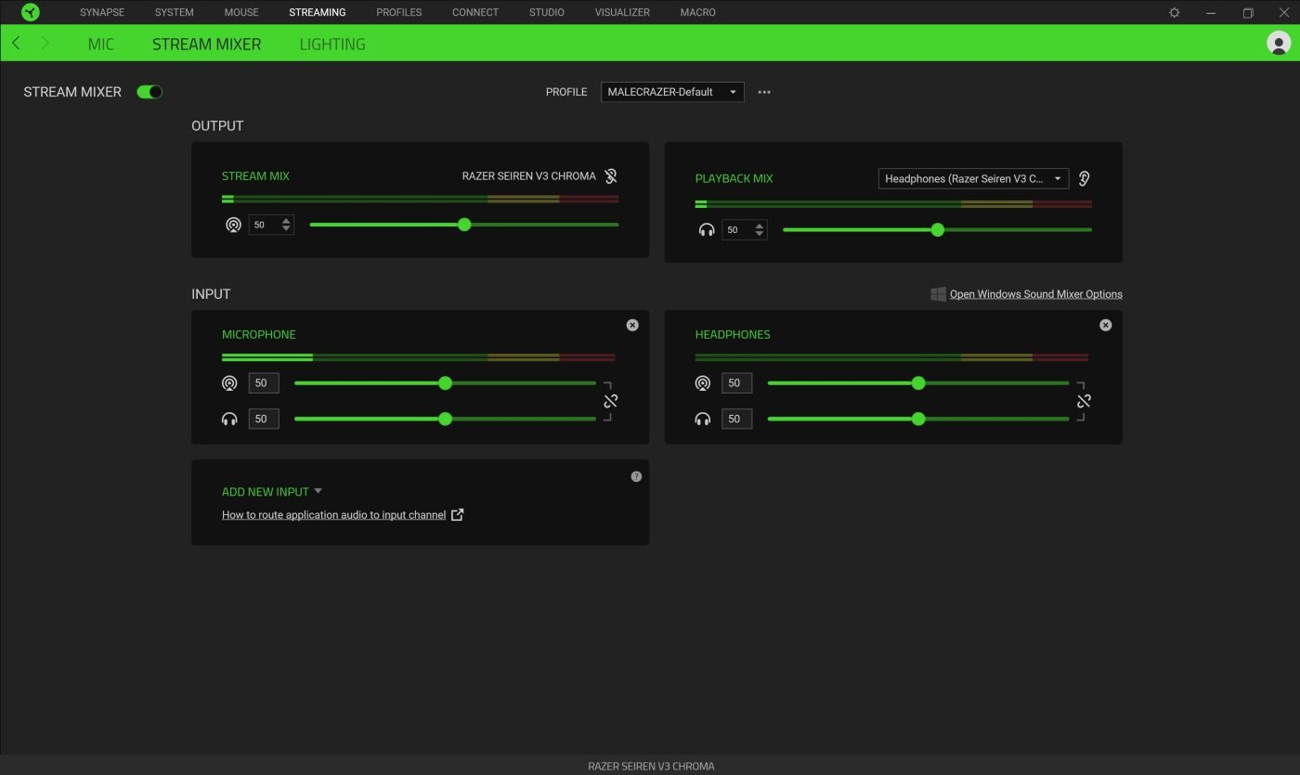Adjust Headphones playback volume slider

(x=918, y=419)
